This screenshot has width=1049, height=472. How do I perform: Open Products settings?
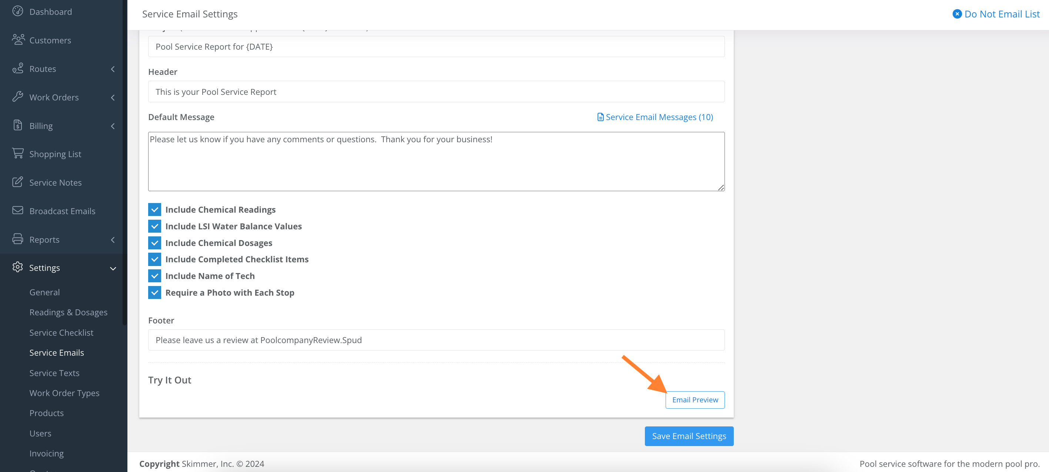[46, 413]
